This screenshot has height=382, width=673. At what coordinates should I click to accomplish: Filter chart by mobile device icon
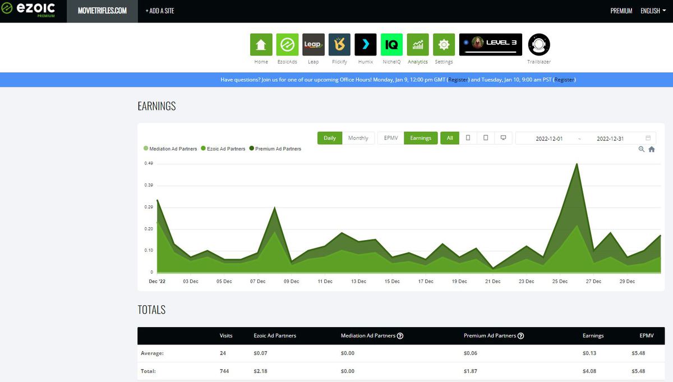(468, 138)
